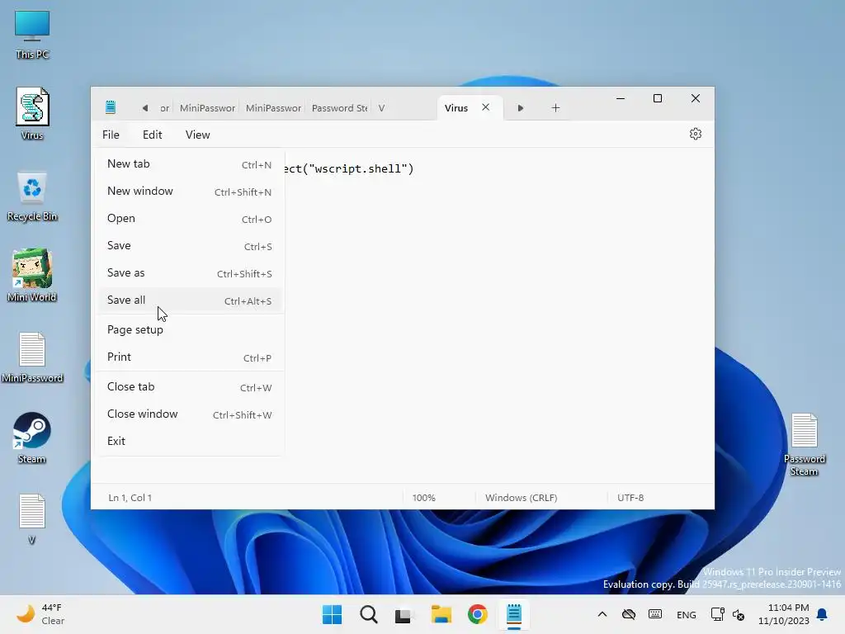Click Ln 1, Col 1 status text
Image resolution: width=845 pixels, height=634 pixels.
point(130,498)
